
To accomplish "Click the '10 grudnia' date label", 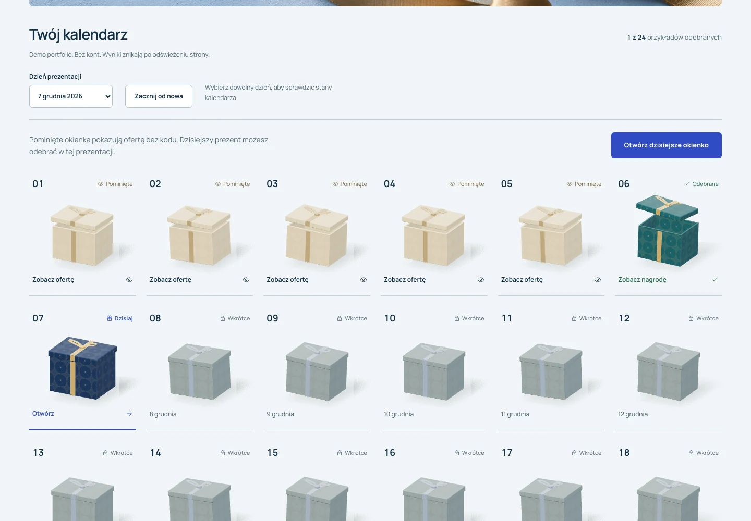I will [399, 414].
